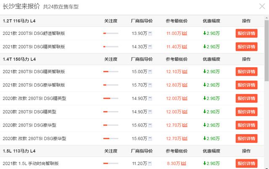
Task: View price trend chart icon beside 8.30万
Action: (183, 164)
